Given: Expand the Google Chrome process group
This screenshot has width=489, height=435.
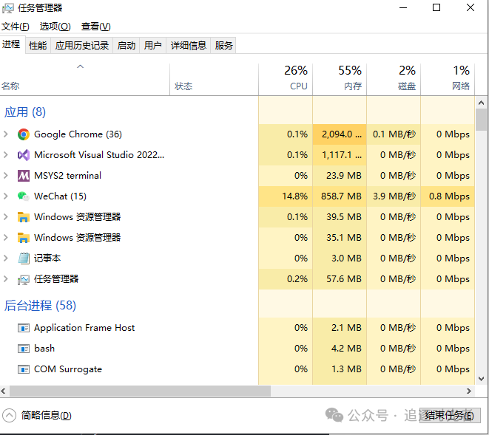Looking at the screenshot, I should tap(6, 134).
